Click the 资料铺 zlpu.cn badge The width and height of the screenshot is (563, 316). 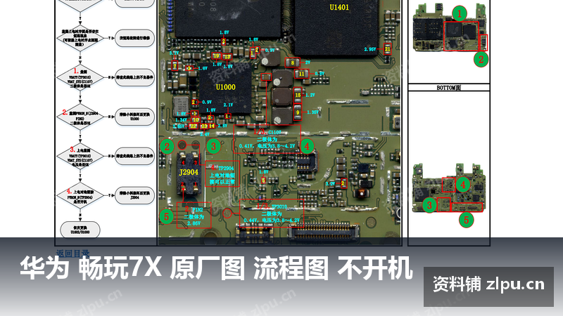click(488, 287)
